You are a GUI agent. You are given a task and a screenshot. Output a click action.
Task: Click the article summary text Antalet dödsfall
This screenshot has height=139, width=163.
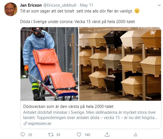coord(90,115)
